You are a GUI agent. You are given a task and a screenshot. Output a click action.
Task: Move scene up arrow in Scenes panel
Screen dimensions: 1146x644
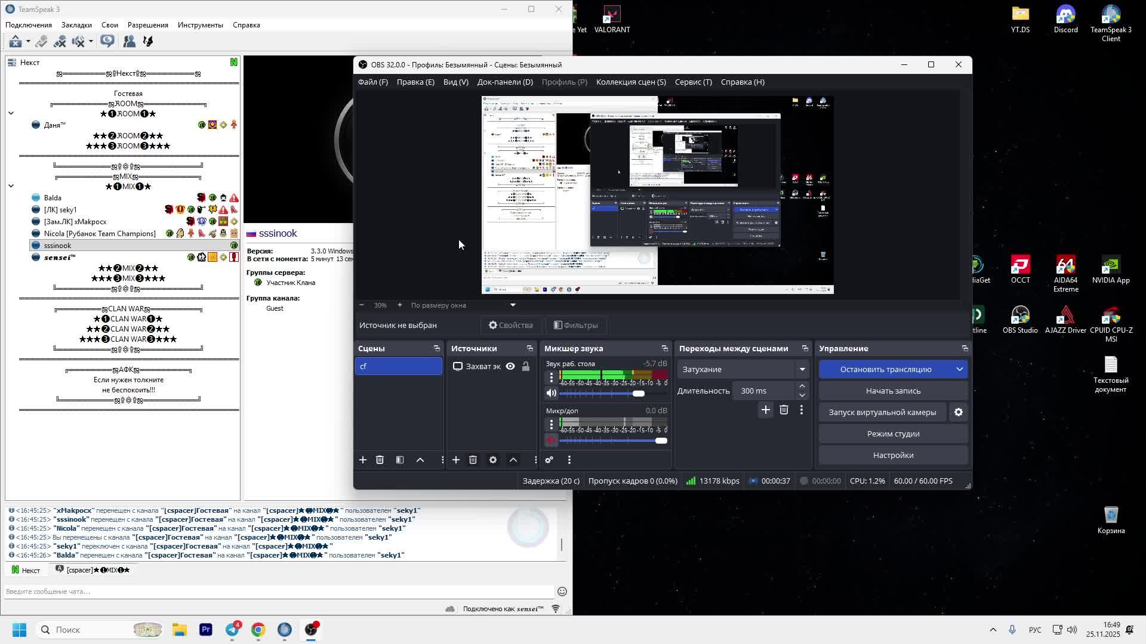tap(420, 460)
